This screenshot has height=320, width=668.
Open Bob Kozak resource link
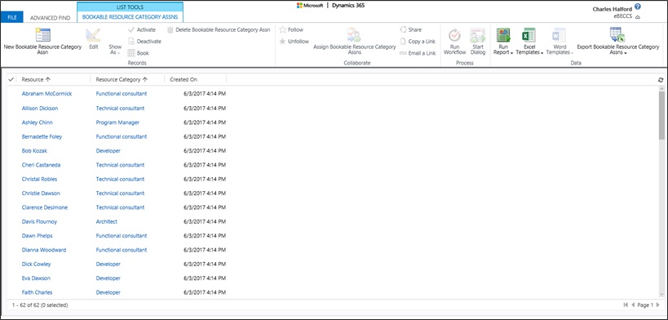34,151
